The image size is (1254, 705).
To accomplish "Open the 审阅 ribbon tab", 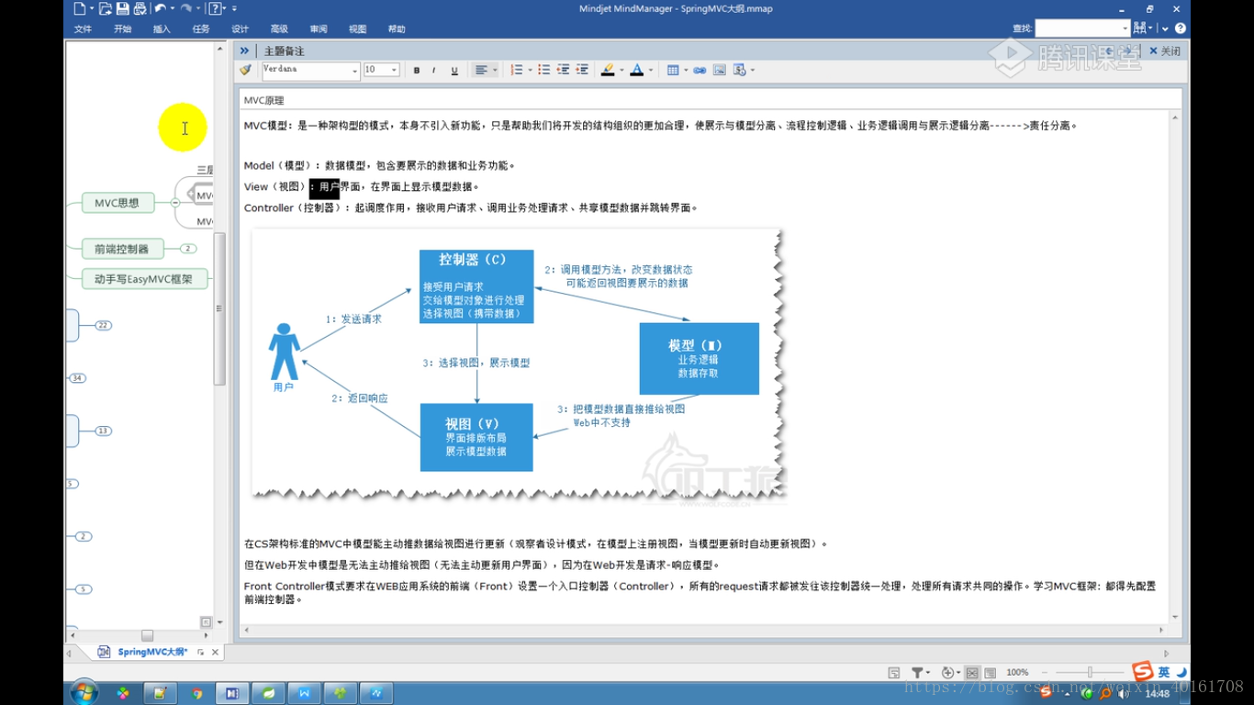I will [319, 29].
